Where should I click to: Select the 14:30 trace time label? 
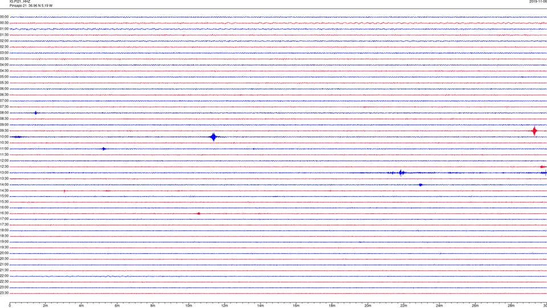pos(4,191)
